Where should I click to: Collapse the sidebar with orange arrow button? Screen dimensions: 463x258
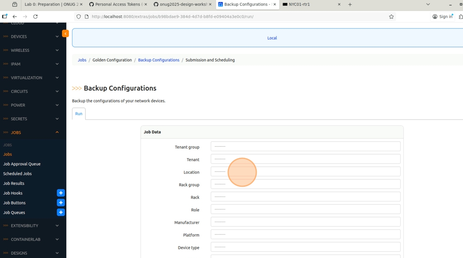[65, 33]
